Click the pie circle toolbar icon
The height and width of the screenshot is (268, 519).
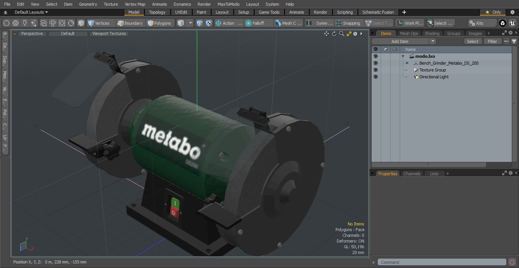point(71,23)
